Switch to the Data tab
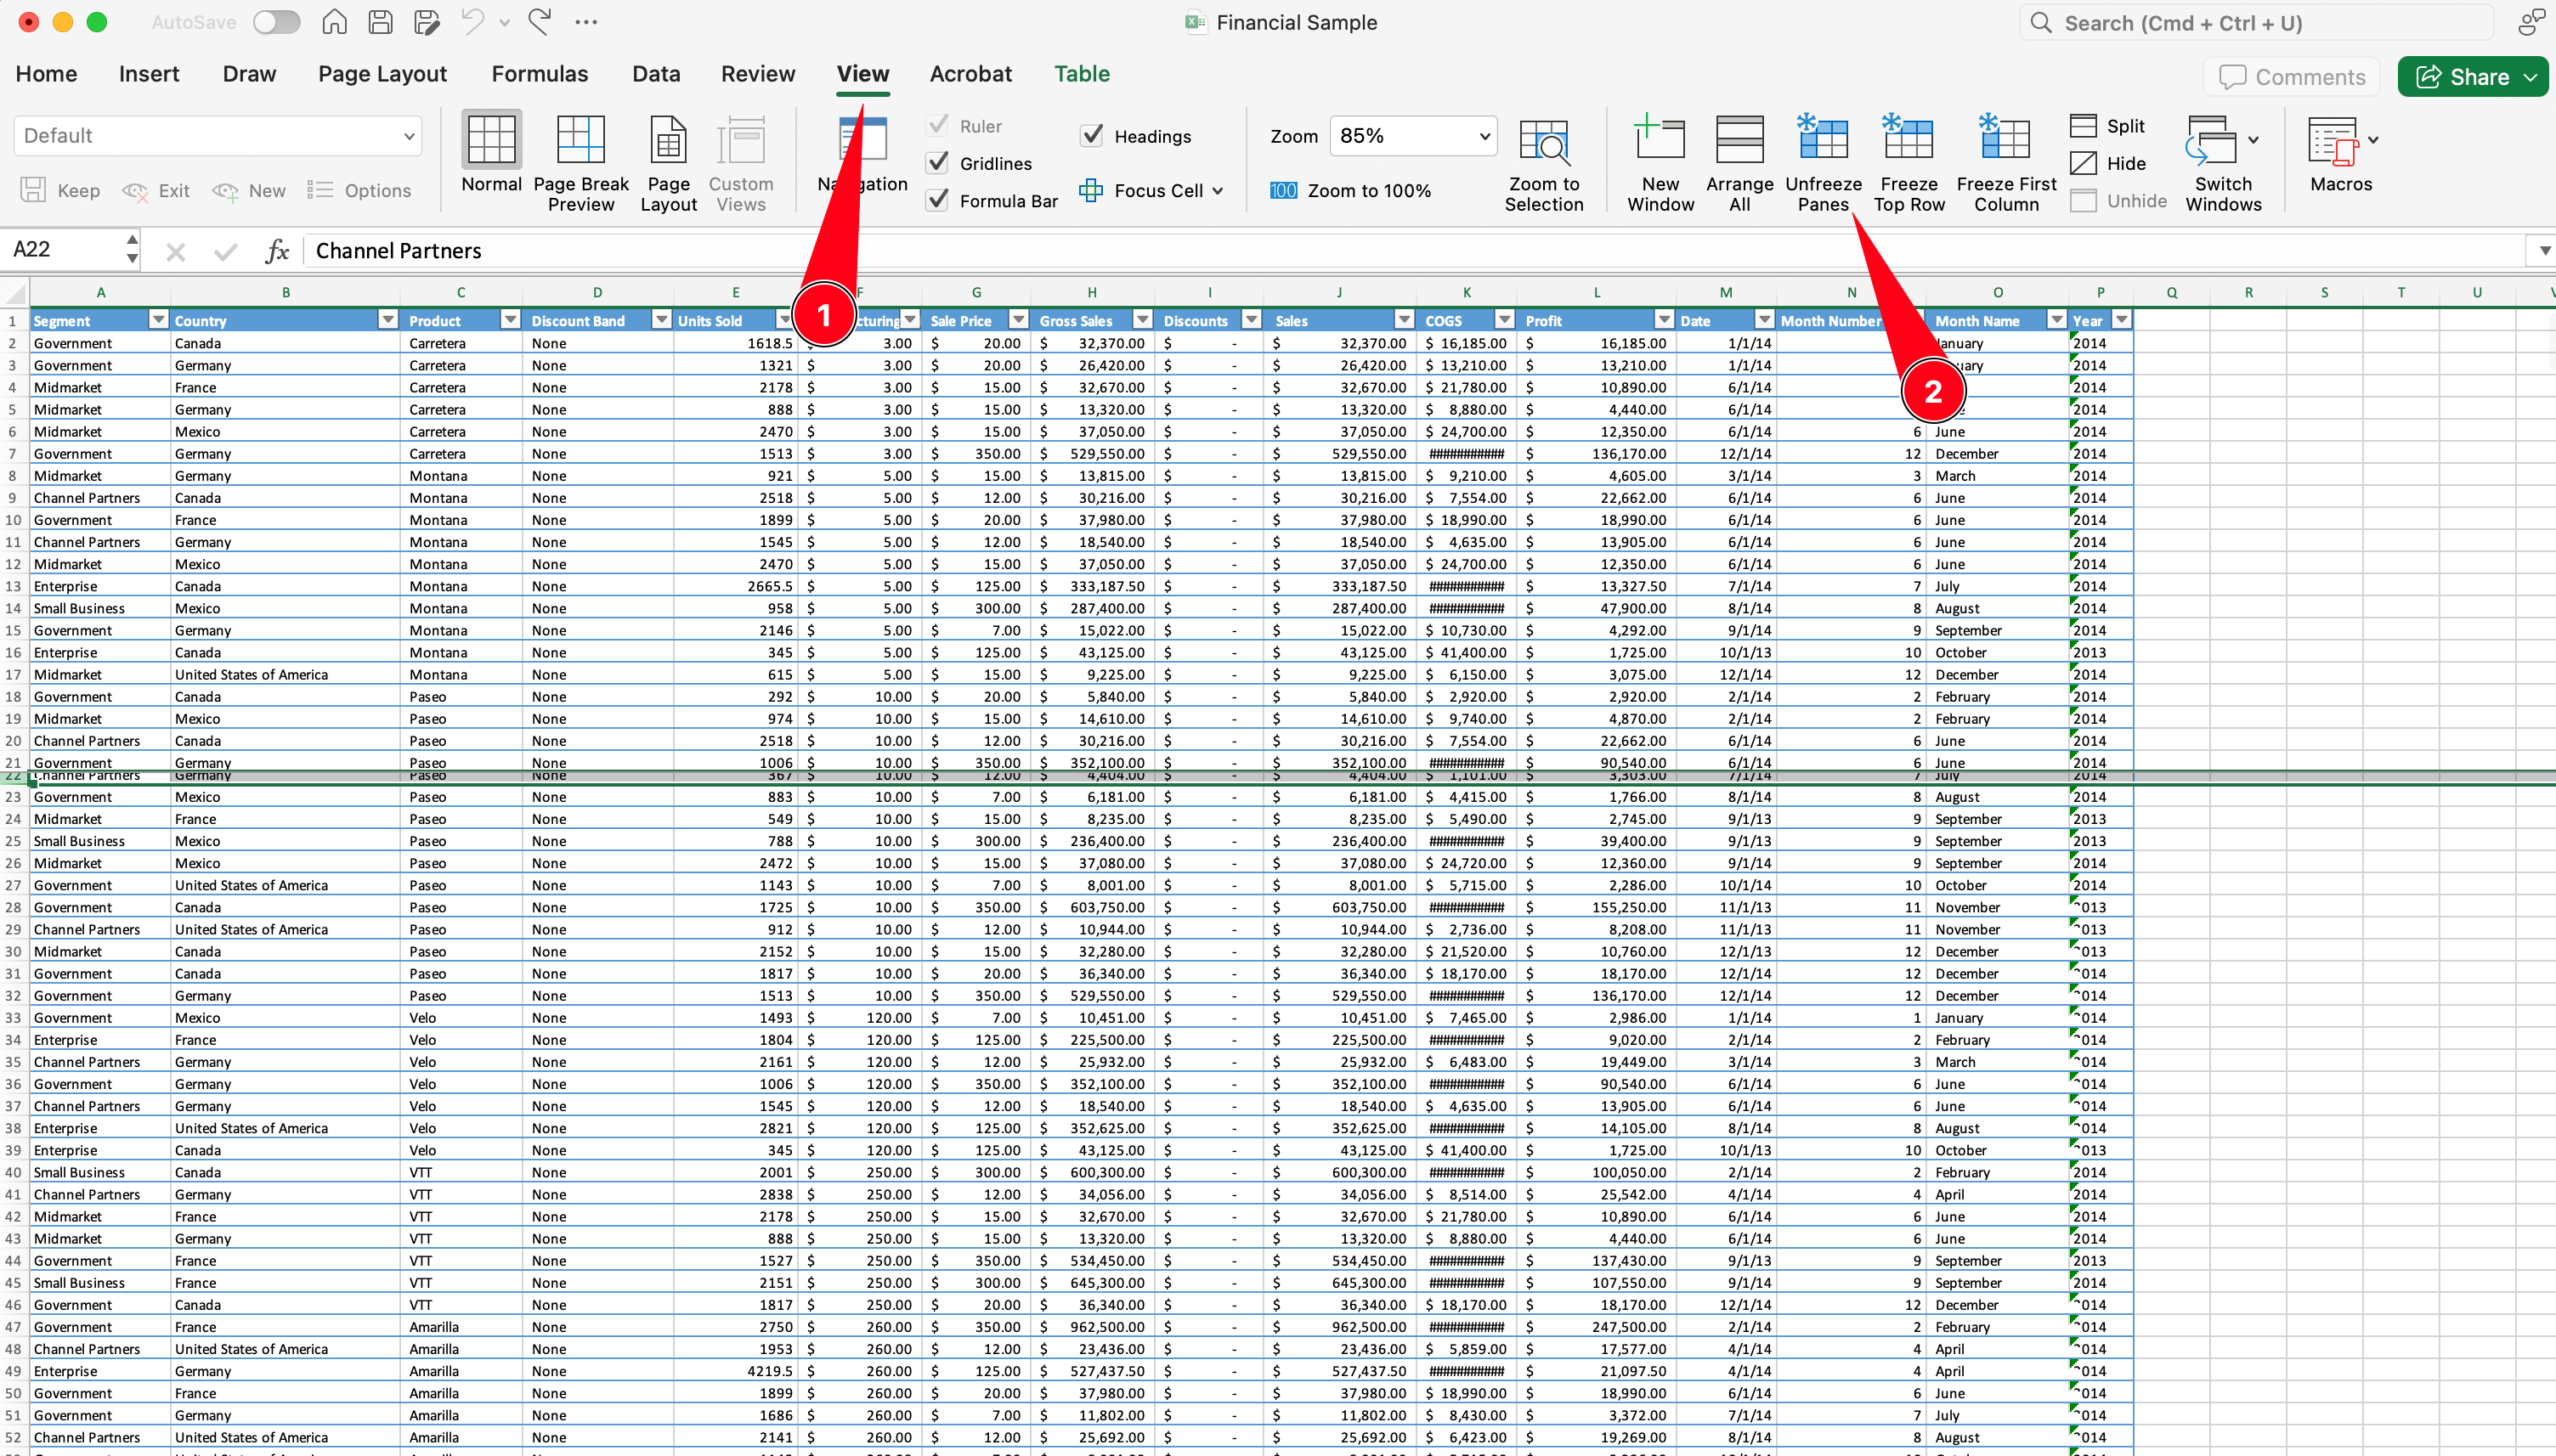This screenshot has height=1456, width=2556. coord(656,74)
